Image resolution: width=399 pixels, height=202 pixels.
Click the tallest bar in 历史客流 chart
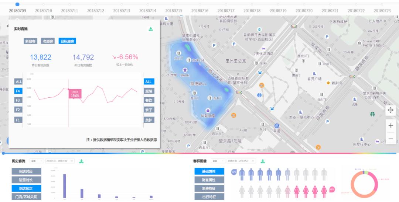click(x=64, y=186)
